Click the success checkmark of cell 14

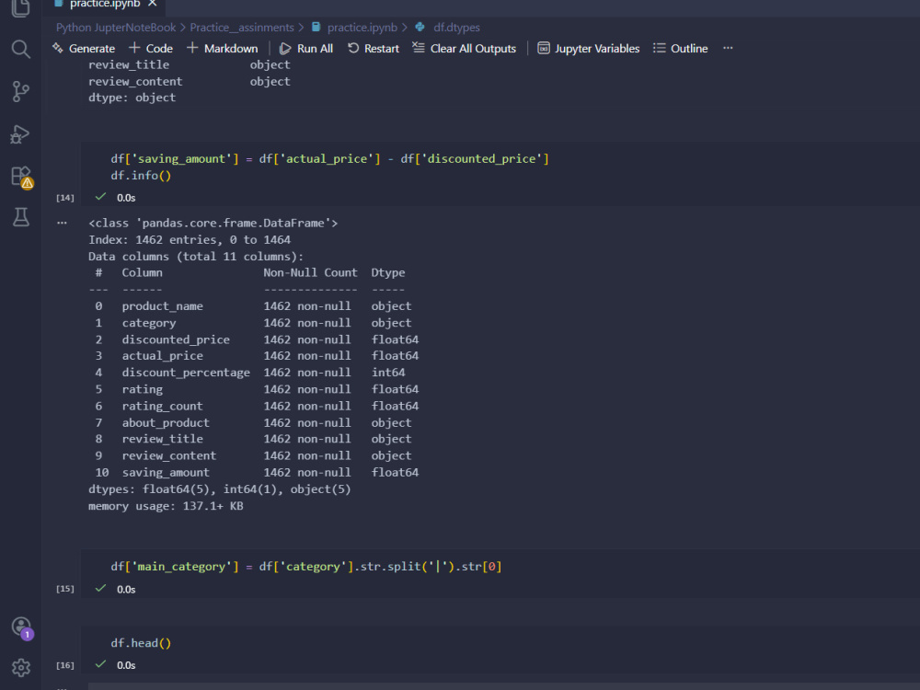(x=101, y=197)
